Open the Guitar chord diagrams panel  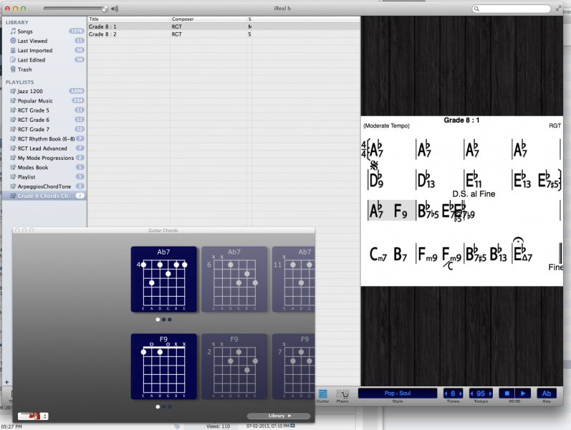322,395
